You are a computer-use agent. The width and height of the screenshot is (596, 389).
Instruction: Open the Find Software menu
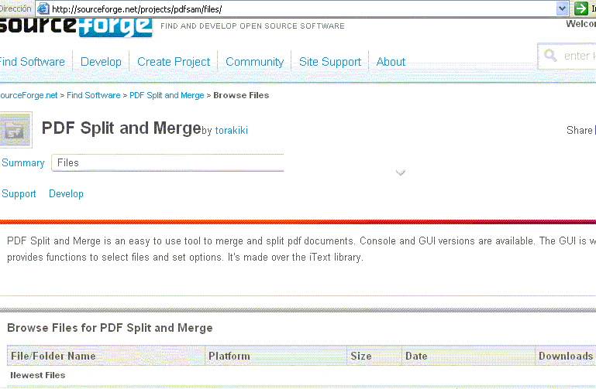pos(31,62)
